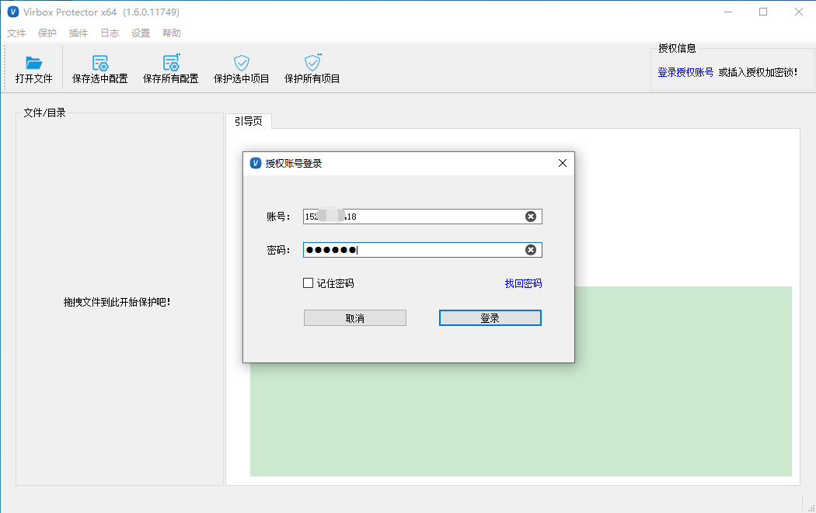816x513 pixels.
Task: Click the 保存选中配置 toolbar icon
Action: (x=100, y=63)
